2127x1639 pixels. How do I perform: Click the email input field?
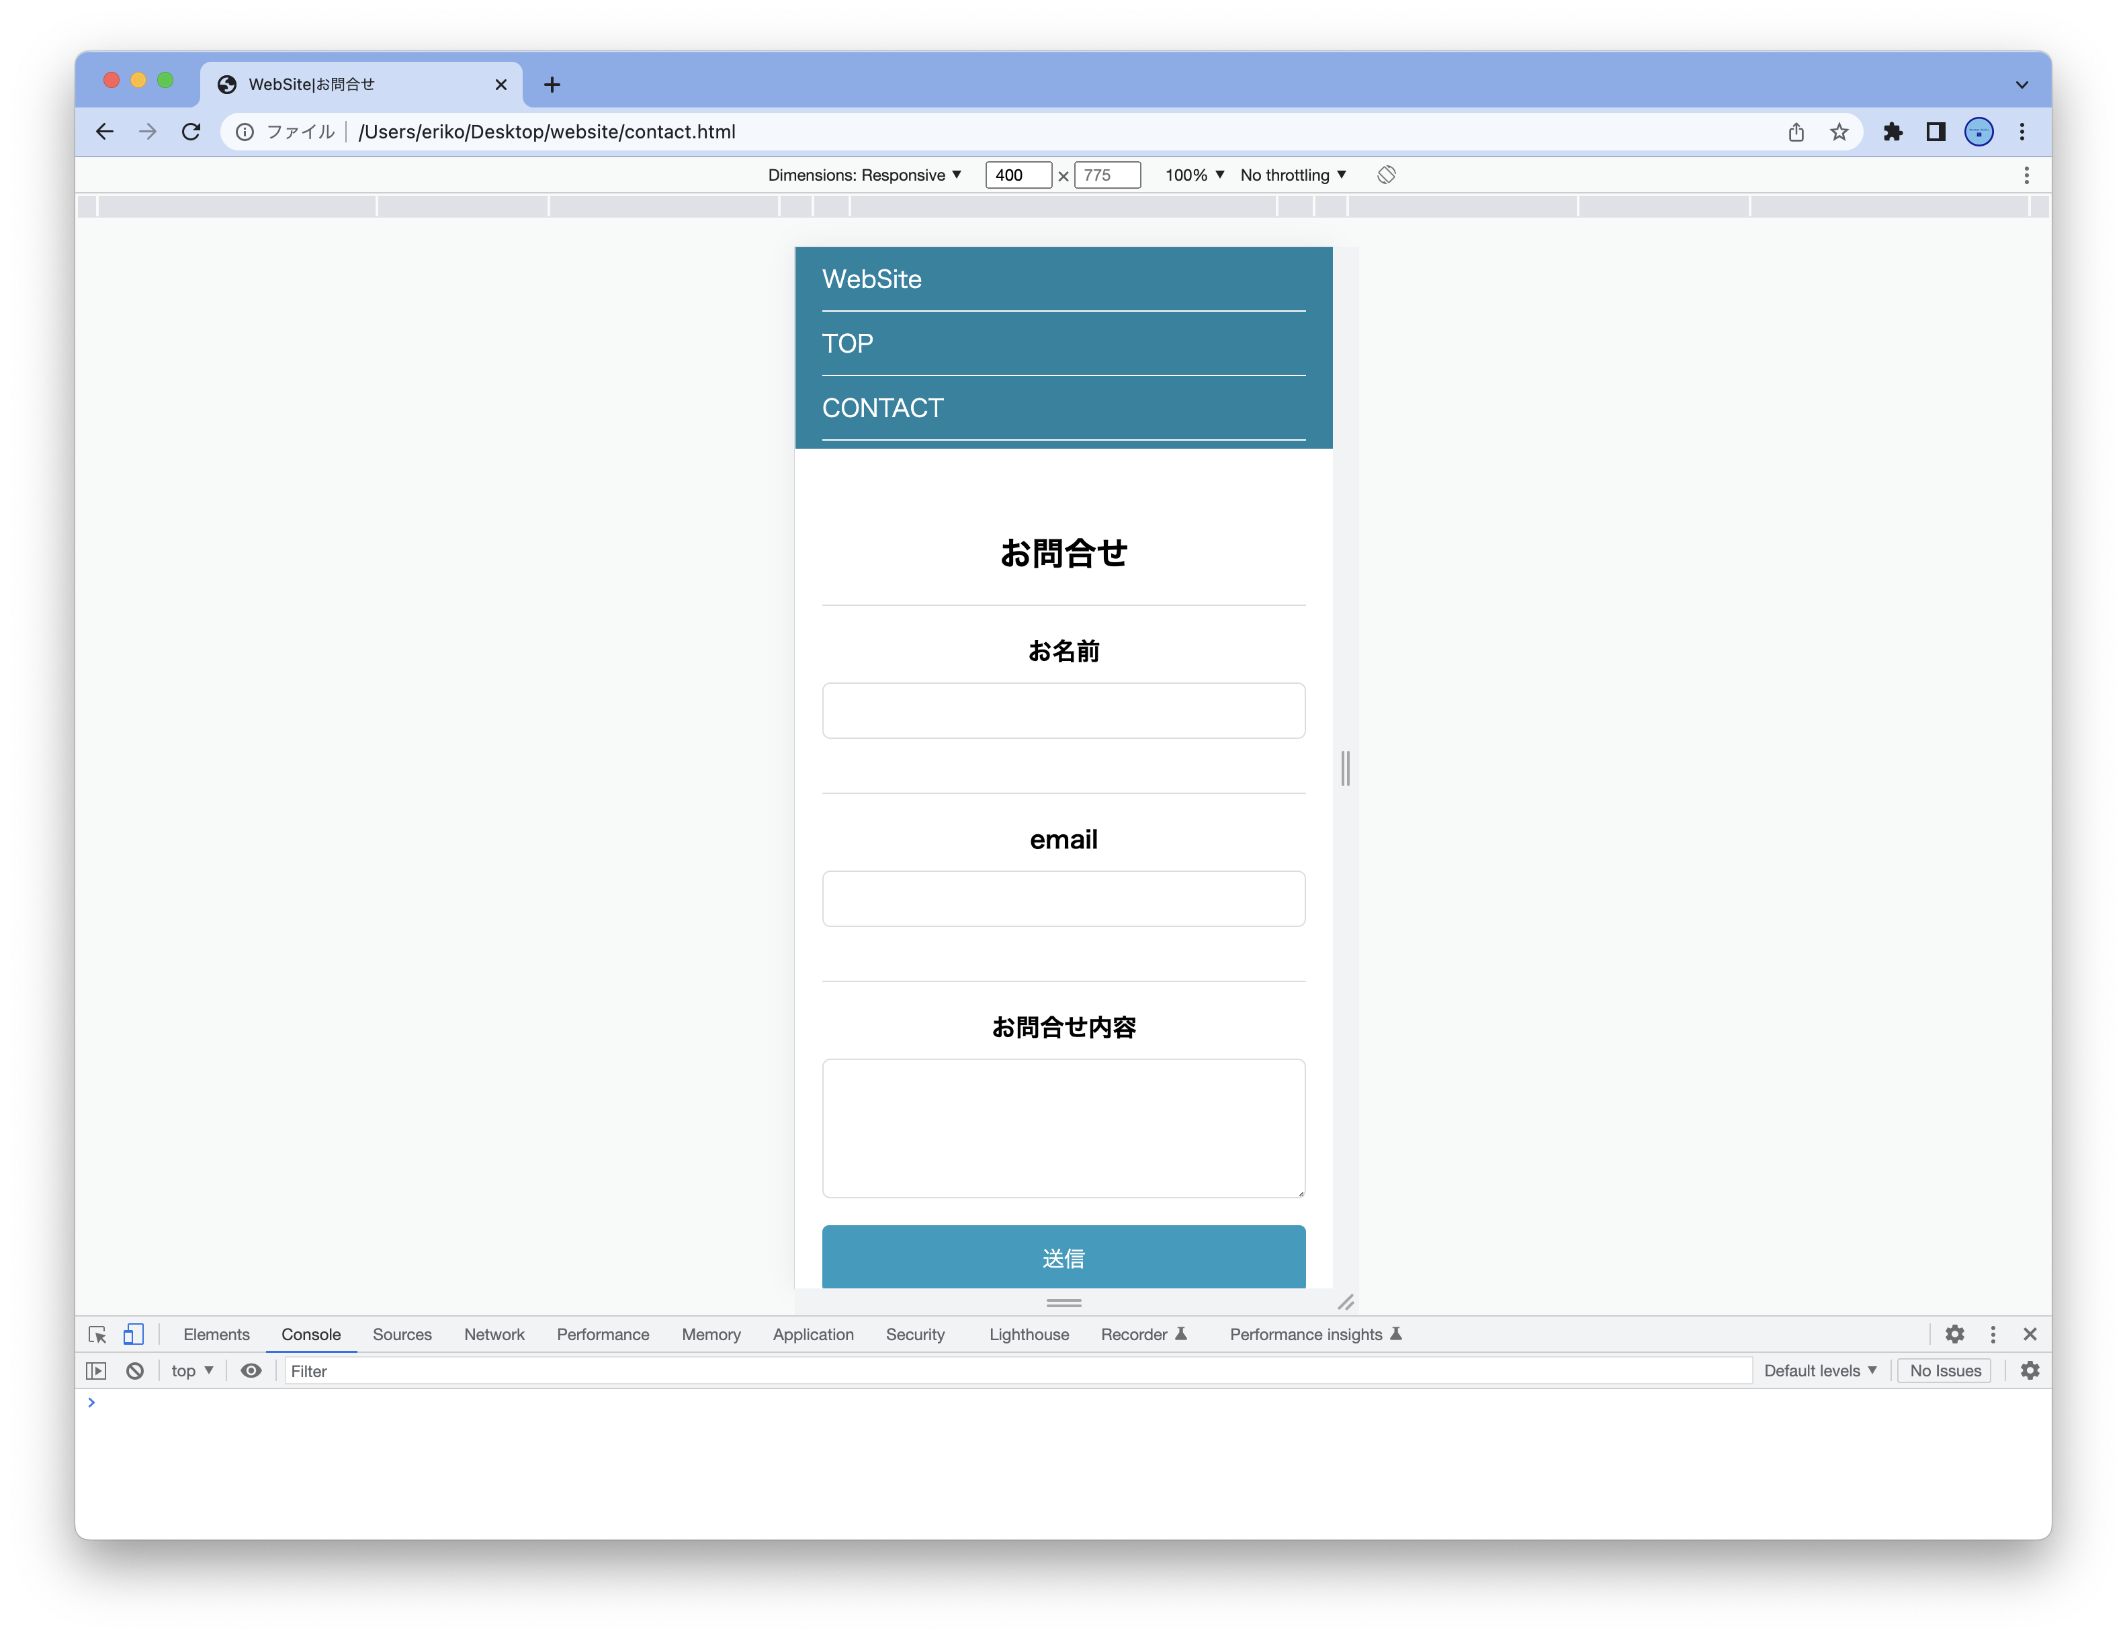pos(1063,899)
